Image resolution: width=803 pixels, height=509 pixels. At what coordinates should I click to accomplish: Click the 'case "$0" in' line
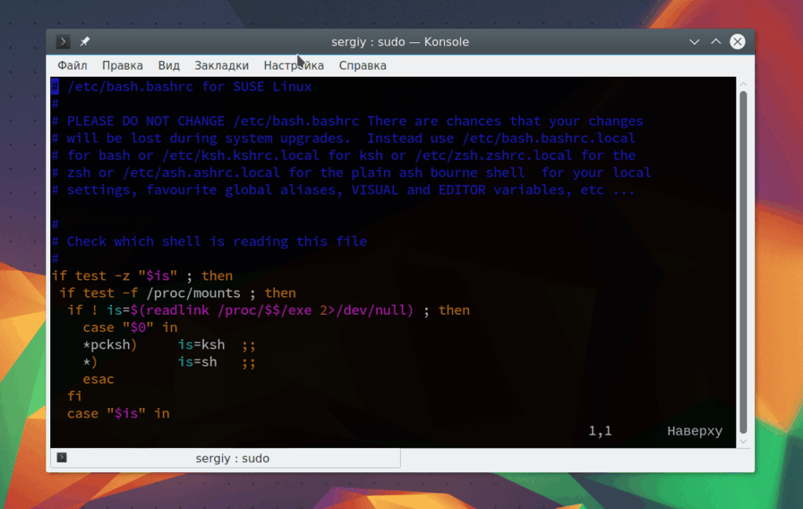[x=130, y=327]
